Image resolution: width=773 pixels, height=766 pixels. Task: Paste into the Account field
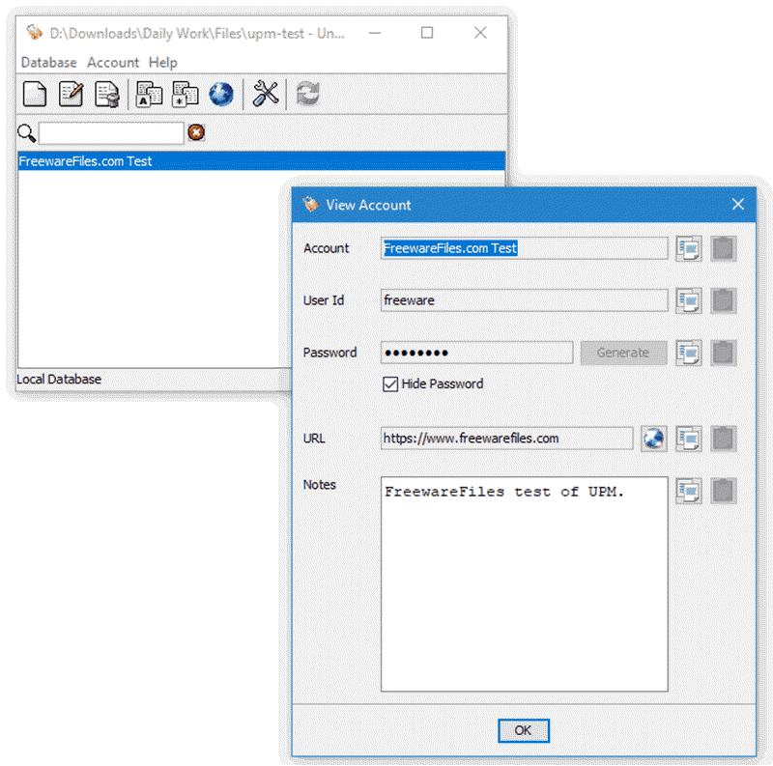point(724,248)
